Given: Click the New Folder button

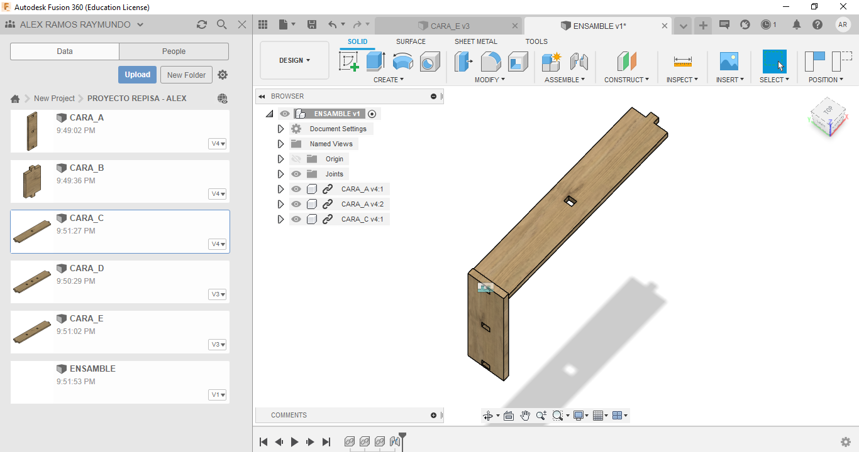Looking at the screenshot, I should coord(186,75).
